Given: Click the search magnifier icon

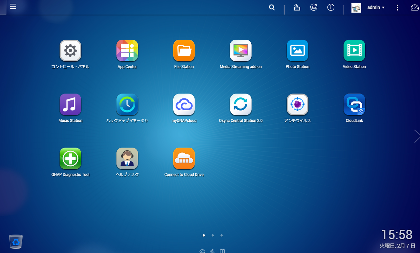Looking at the screenshot, I should click(x=272, y=7).
